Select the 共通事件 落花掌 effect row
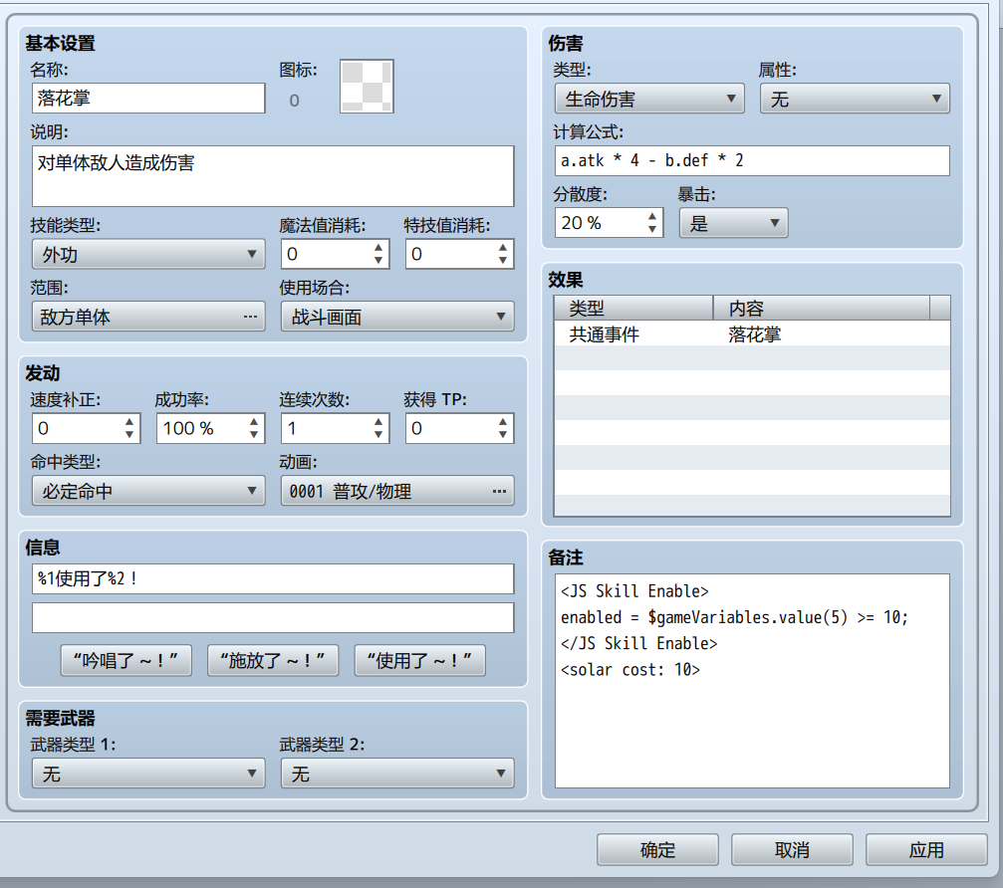The image size is (1003, 888). tap(751, 334)
